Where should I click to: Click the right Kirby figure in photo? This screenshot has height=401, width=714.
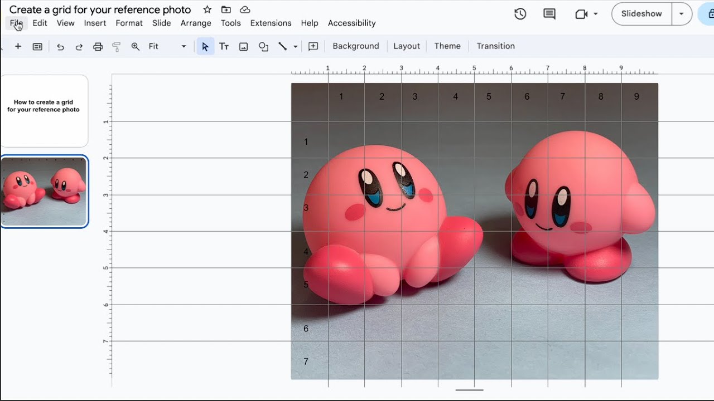[x=580, y=206]
